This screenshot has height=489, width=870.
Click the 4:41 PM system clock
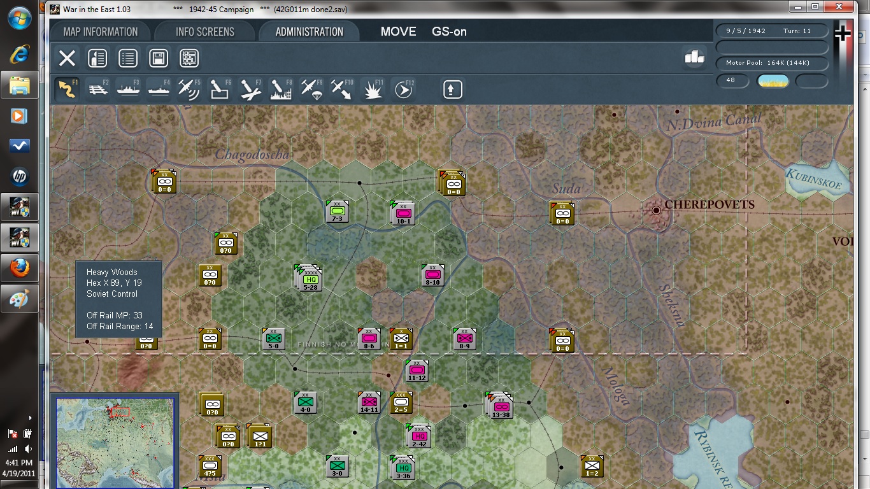tap(19, 462)
